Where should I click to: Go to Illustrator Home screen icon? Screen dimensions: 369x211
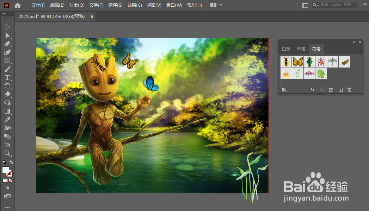(x=18, y=5)
